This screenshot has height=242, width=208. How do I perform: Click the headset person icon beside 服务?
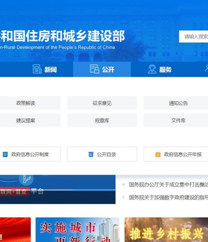tap(152, 69)
